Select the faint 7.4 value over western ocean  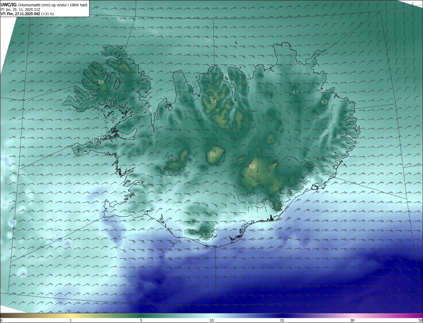click(x=13, y=231)
